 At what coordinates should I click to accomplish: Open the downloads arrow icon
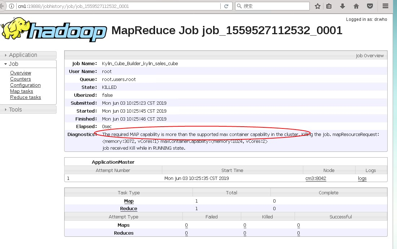(342, 6)
